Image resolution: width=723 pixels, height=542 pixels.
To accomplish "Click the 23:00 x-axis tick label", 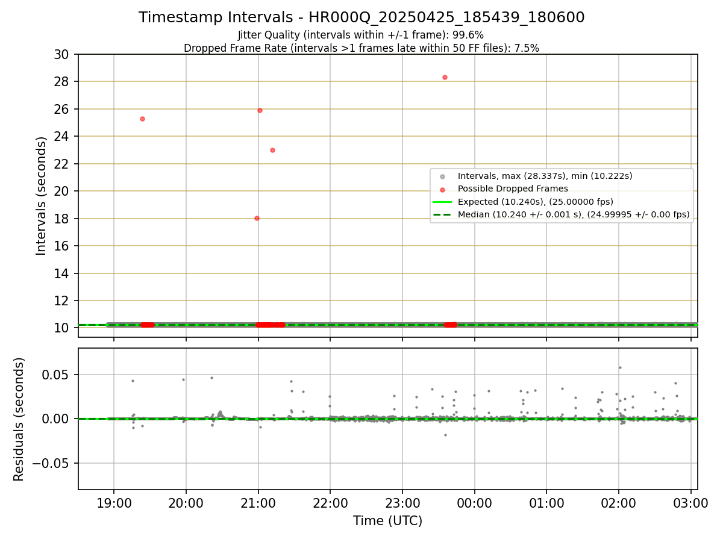I will [x=402, y=503].
